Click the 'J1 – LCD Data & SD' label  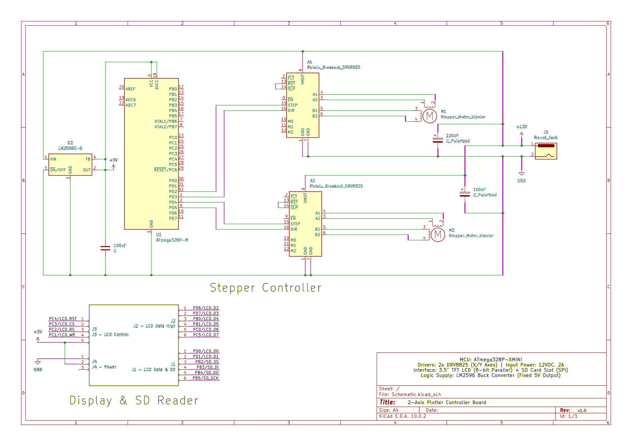[153, 370]
